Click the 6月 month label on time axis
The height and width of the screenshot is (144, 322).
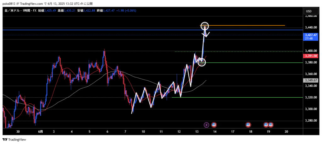tap(41, 132)
